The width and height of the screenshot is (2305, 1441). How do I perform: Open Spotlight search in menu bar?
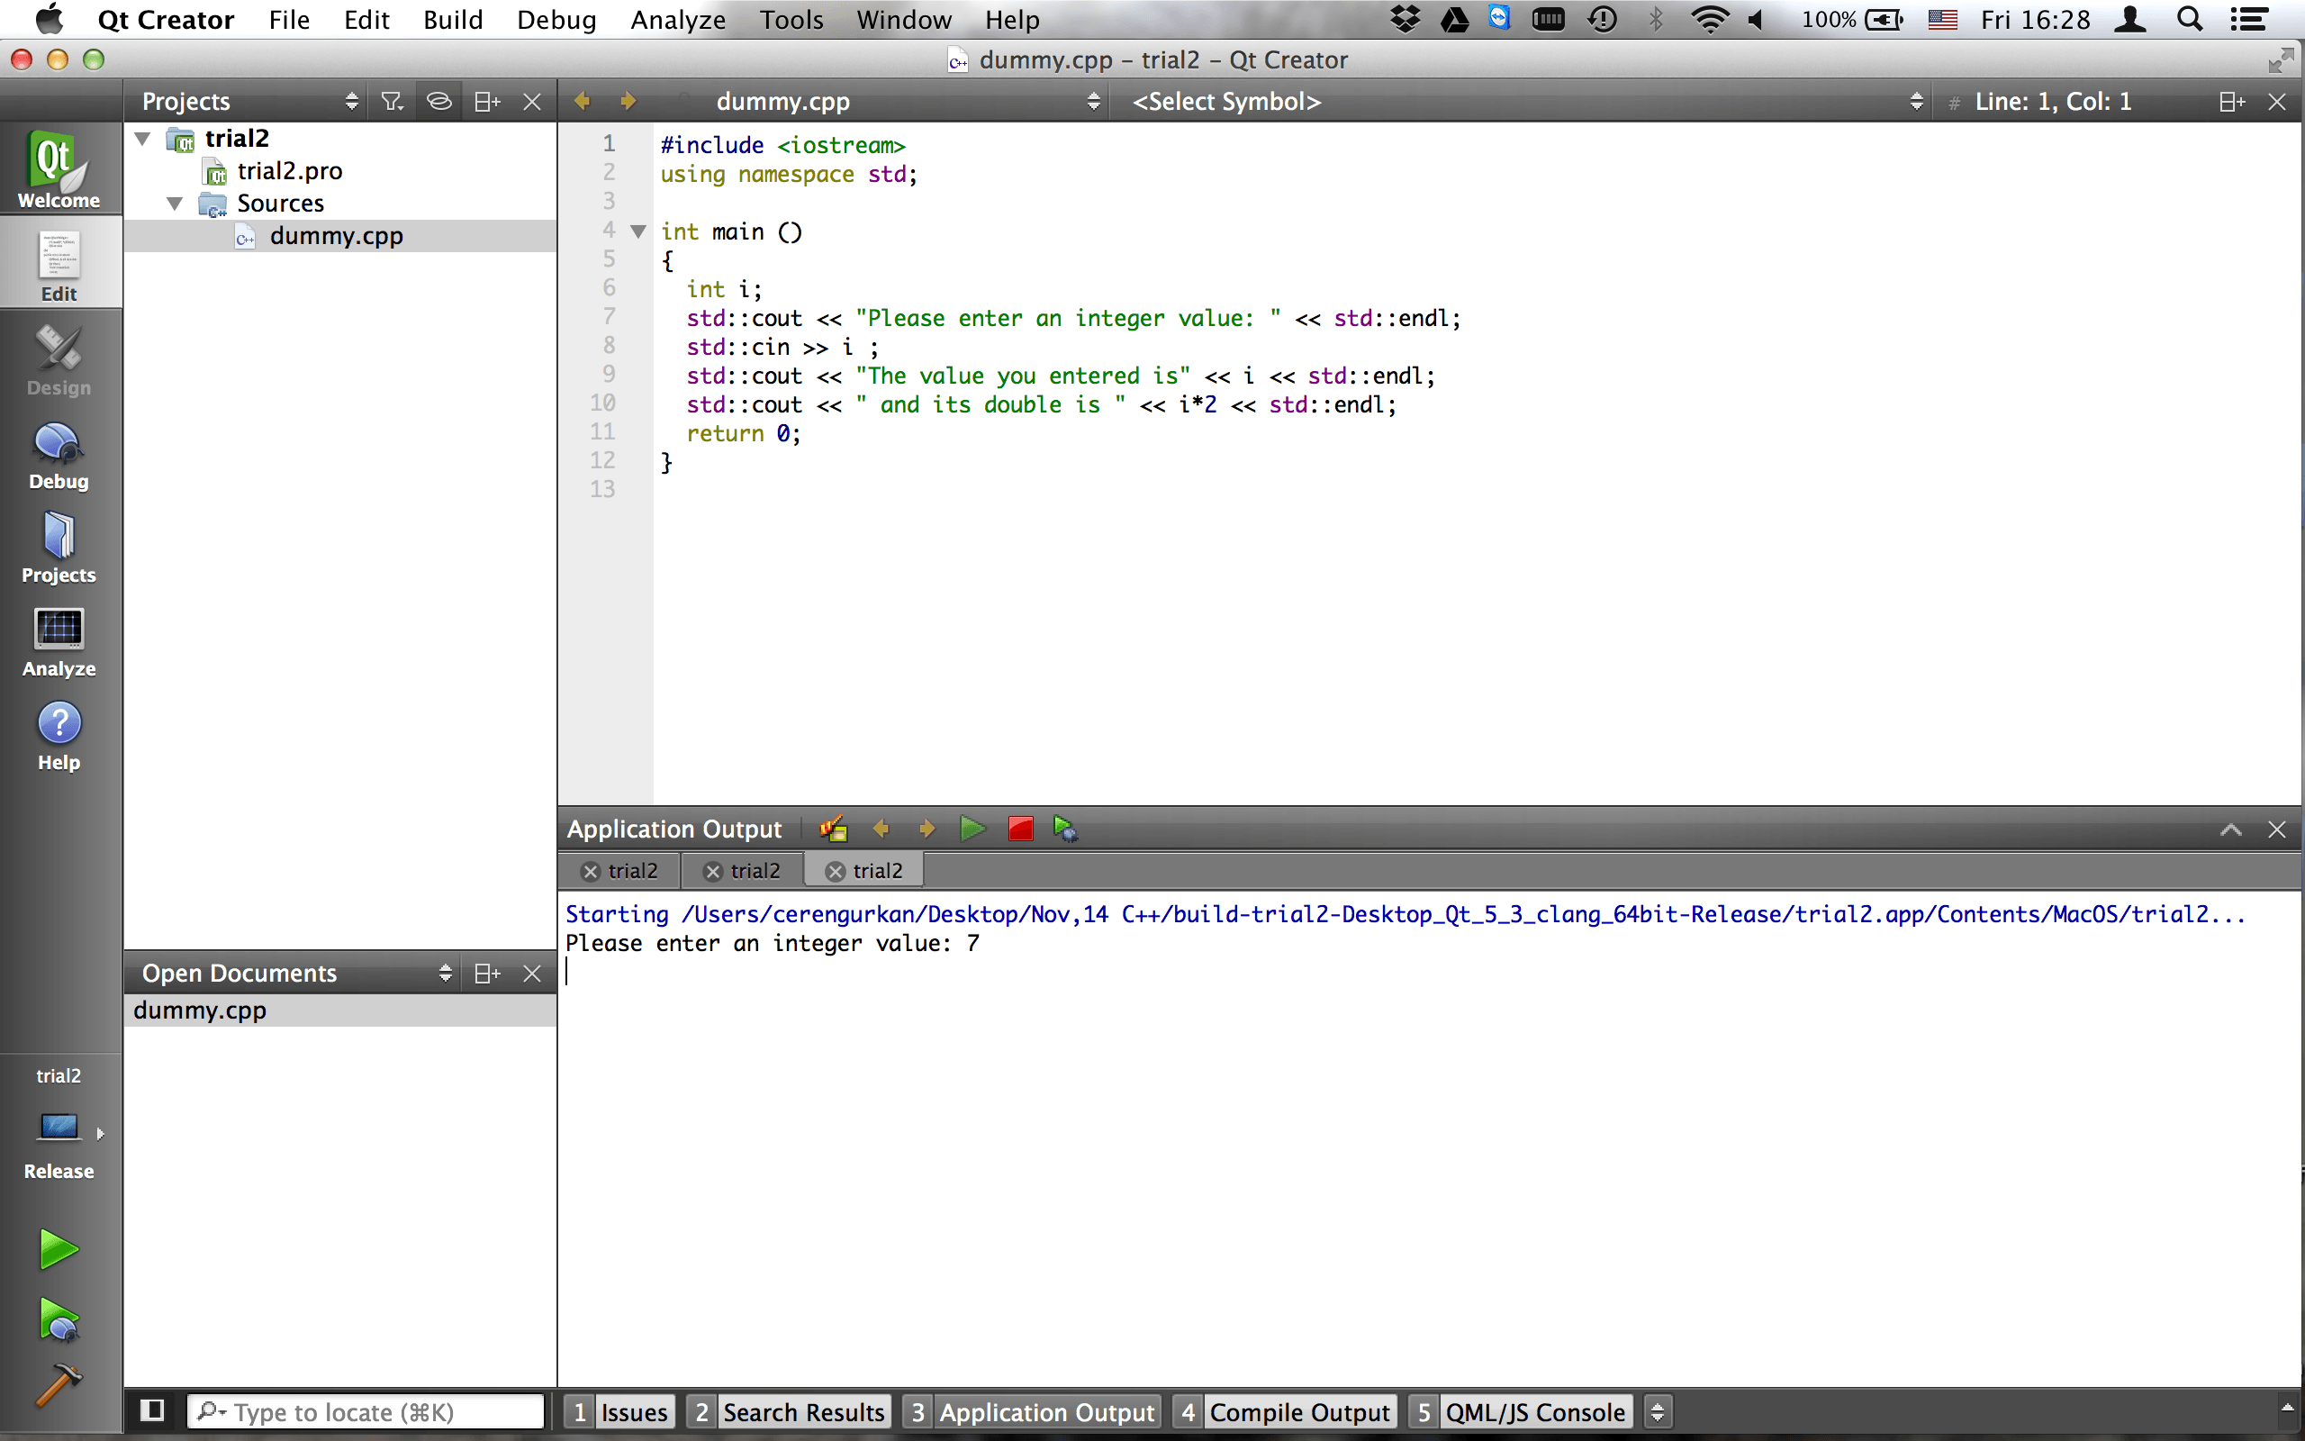click(2190, 19)
